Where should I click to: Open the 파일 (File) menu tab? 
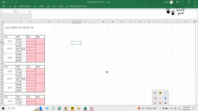tap(4, 6)
